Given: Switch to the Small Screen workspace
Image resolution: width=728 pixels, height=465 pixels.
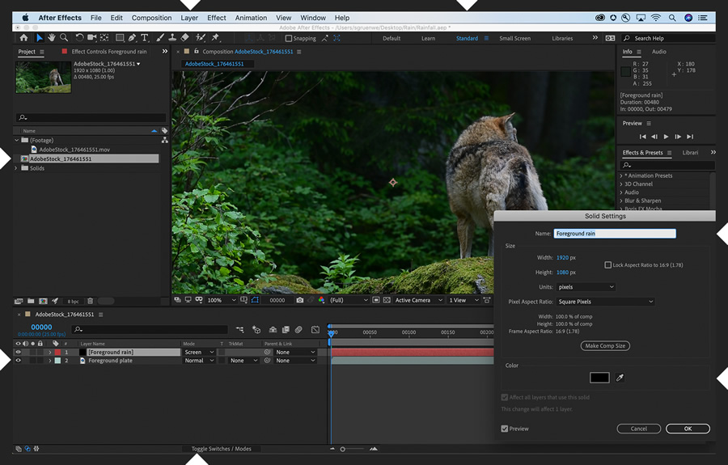Looking at the screenshot, I should pos(514,38).
